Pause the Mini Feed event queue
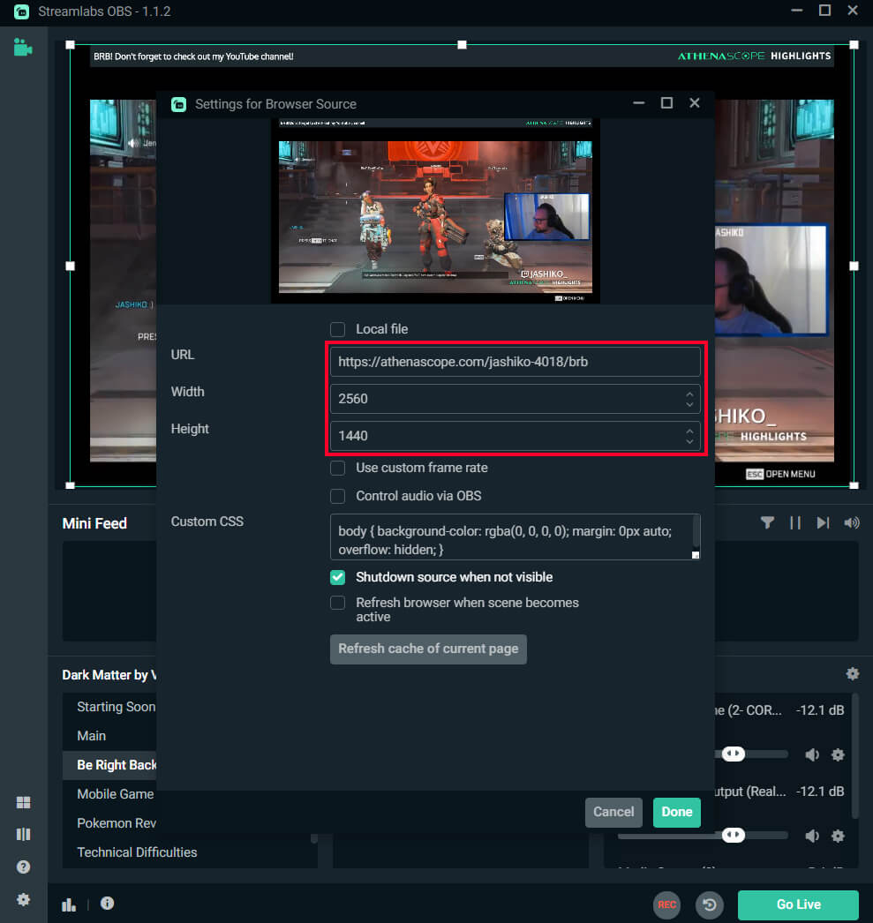873x923 pixels. point(795,522)
